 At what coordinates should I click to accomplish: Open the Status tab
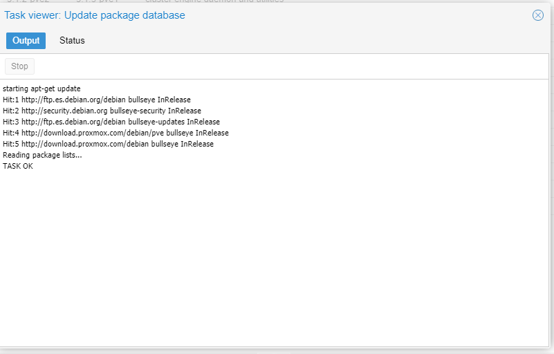click(72, 41)
